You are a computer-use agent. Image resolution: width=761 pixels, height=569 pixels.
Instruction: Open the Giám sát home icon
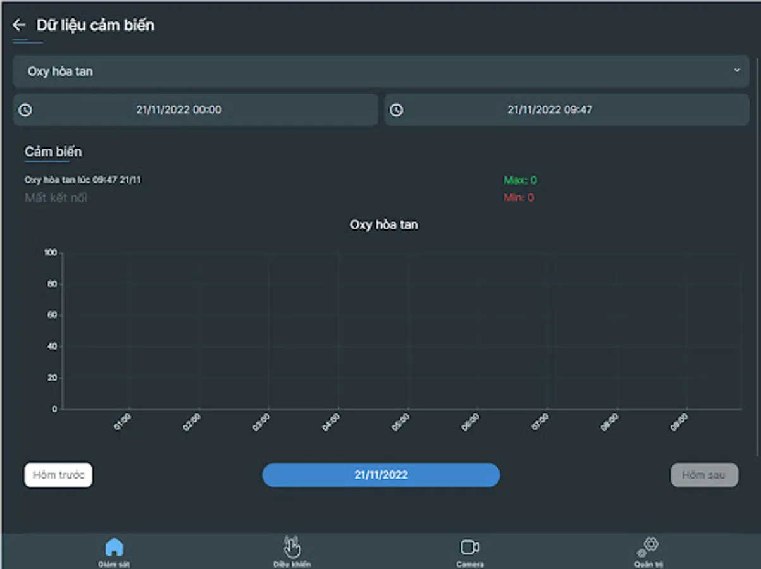coord(114,547)
